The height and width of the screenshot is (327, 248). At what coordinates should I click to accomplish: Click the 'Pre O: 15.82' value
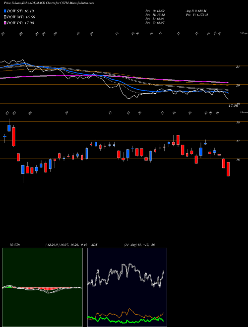tap(155, 10)
